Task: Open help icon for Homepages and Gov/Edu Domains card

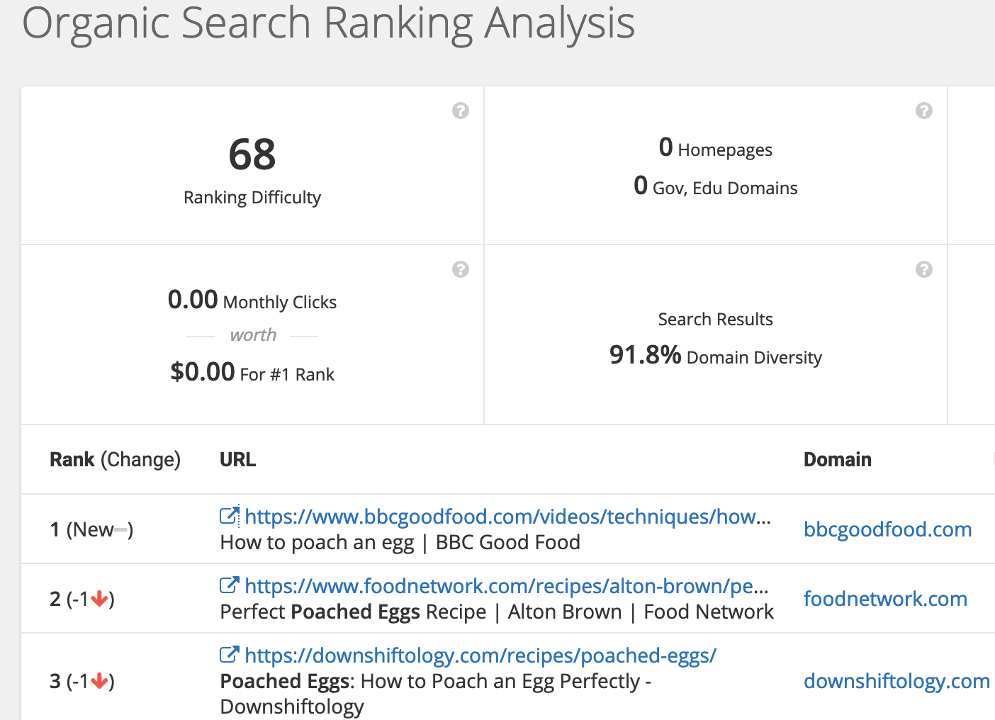Action: pyautogui.click(x=923, y=111)
